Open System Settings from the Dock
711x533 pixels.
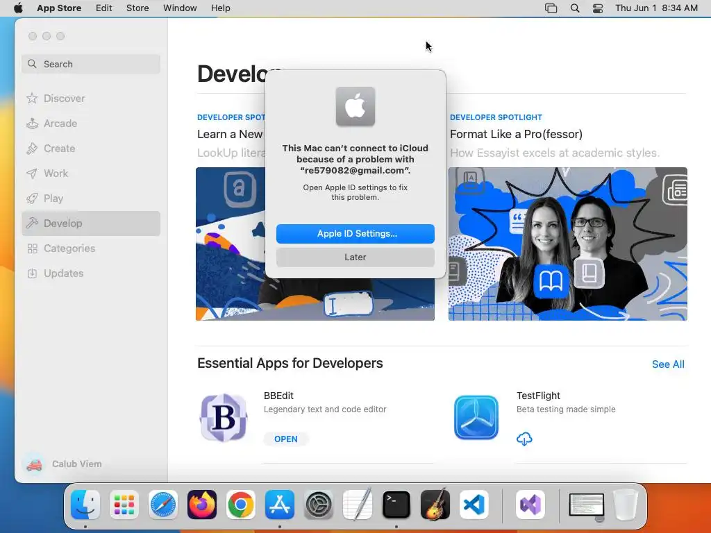click(x=318, y=505)
